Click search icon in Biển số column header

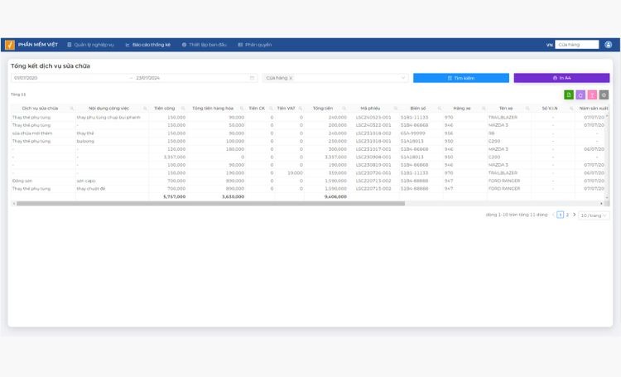(439, 109)
